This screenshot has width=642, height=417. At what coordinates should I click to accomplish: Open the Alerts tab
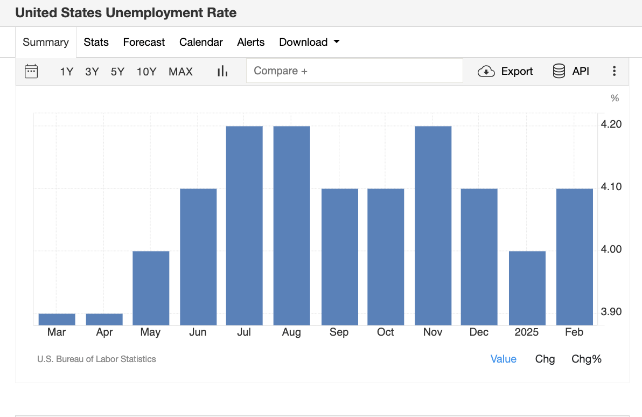(x=250, y=42)
